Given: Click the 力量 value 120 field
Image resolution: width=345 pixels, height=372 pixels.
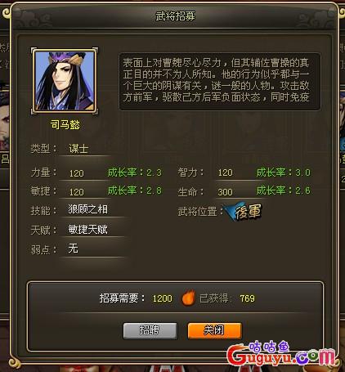Looking at the screenshot, I should pos(77,173).
